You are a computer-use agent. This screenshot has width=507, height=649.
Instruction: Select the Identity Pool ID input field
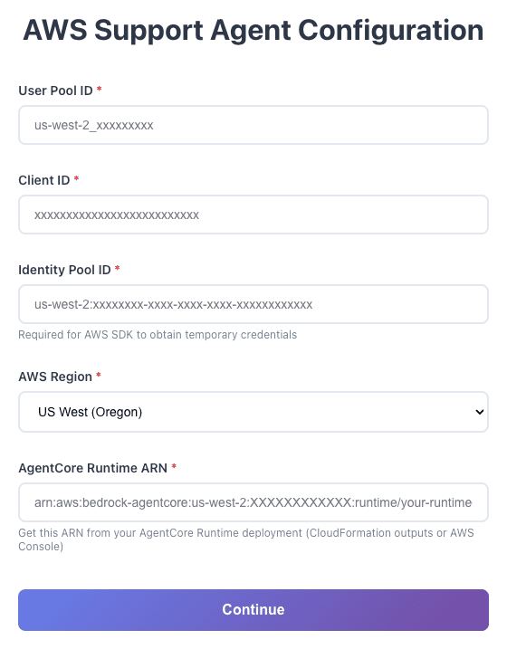(x=253, y=304)
